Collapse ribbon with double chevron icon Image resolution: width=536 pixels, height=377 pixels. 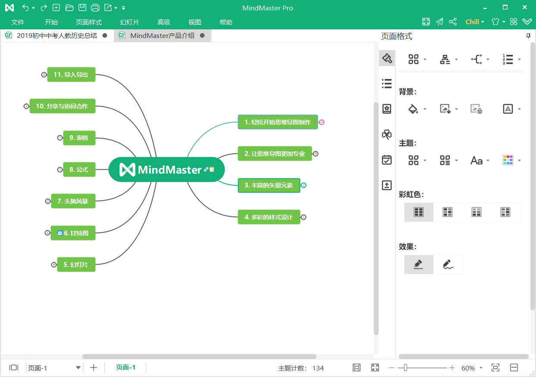(527, 22)
